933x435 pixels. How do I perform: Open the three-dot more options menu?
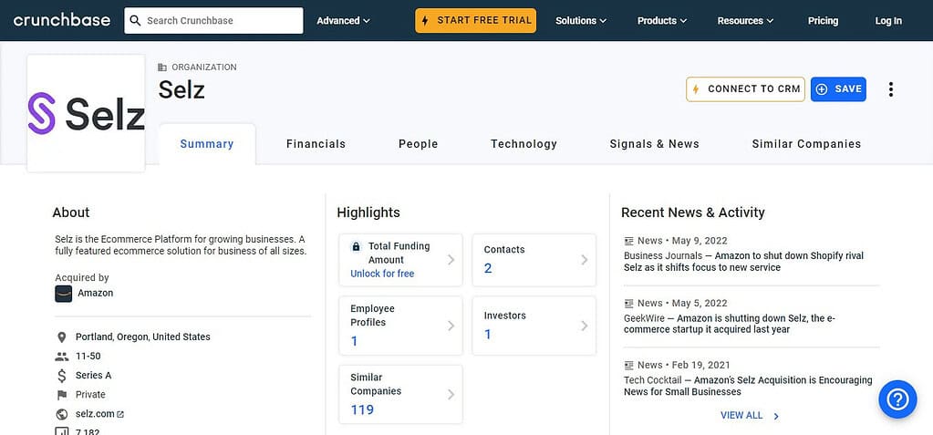point(891,89)
